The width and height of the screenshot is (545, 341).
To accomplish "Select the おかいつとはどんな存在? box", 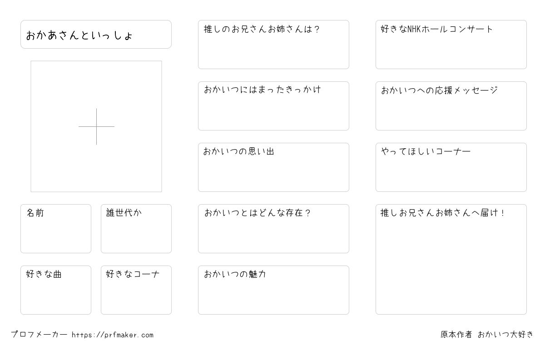I will (x=273, y=229).
